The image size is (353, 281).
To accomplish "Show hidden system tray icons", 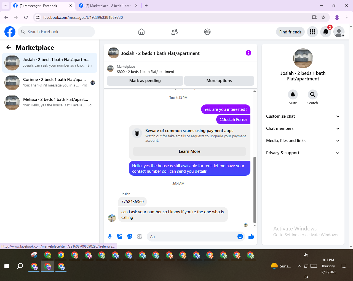I will [x=299, y=266].
